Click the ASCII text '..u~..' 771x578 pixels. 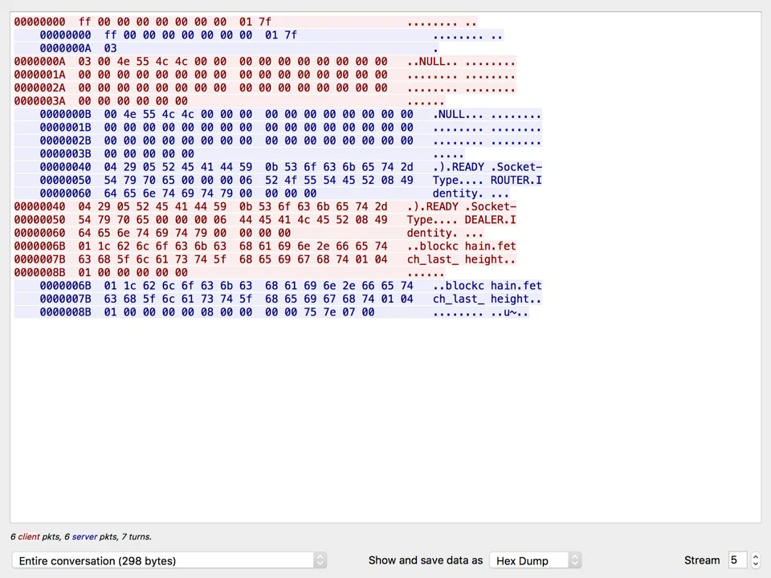pyautogui.click(x=510, y=312)
